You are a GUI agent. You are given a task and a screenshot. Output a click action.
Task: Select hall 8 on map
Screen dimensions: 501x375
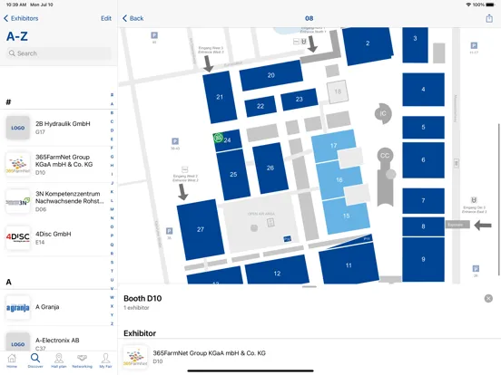423,226
